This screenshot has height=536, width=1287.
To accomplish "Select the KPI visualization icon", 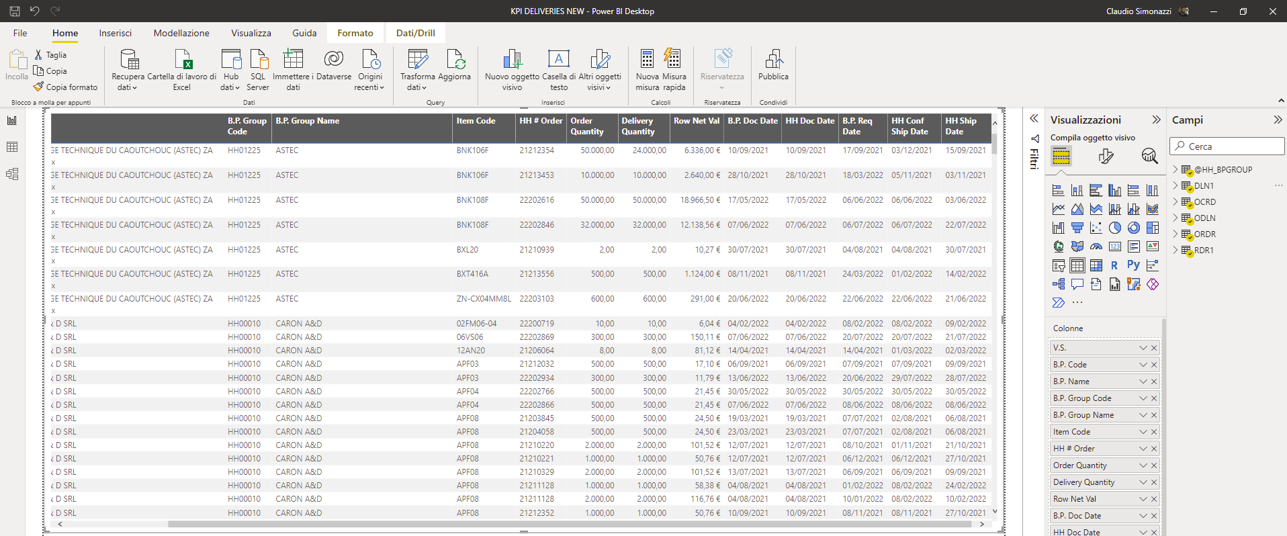I will coord(1152,247).
